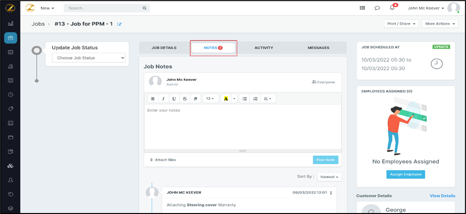Viewport: 466px width, 214px height.
Task: Open the jobs briefcase icon in sidebar
Action: tap(10, 38)
